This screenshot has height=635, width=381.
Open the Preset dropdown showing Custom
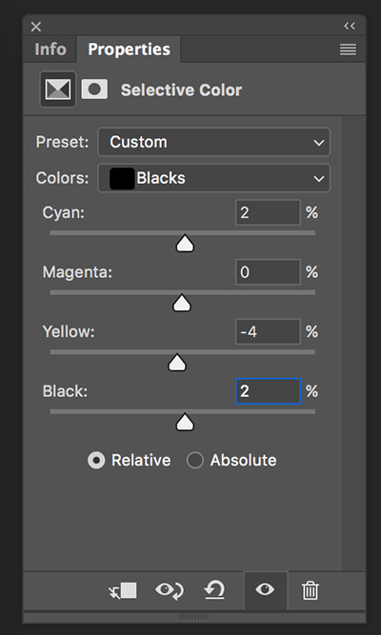[214, 142]
